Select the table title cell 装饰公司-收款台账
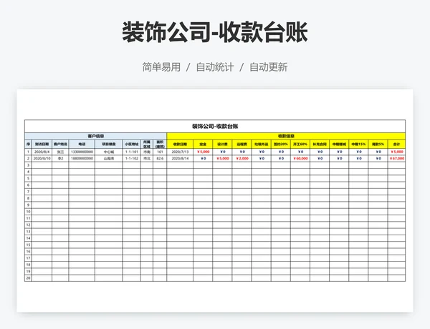 point(215,126)
